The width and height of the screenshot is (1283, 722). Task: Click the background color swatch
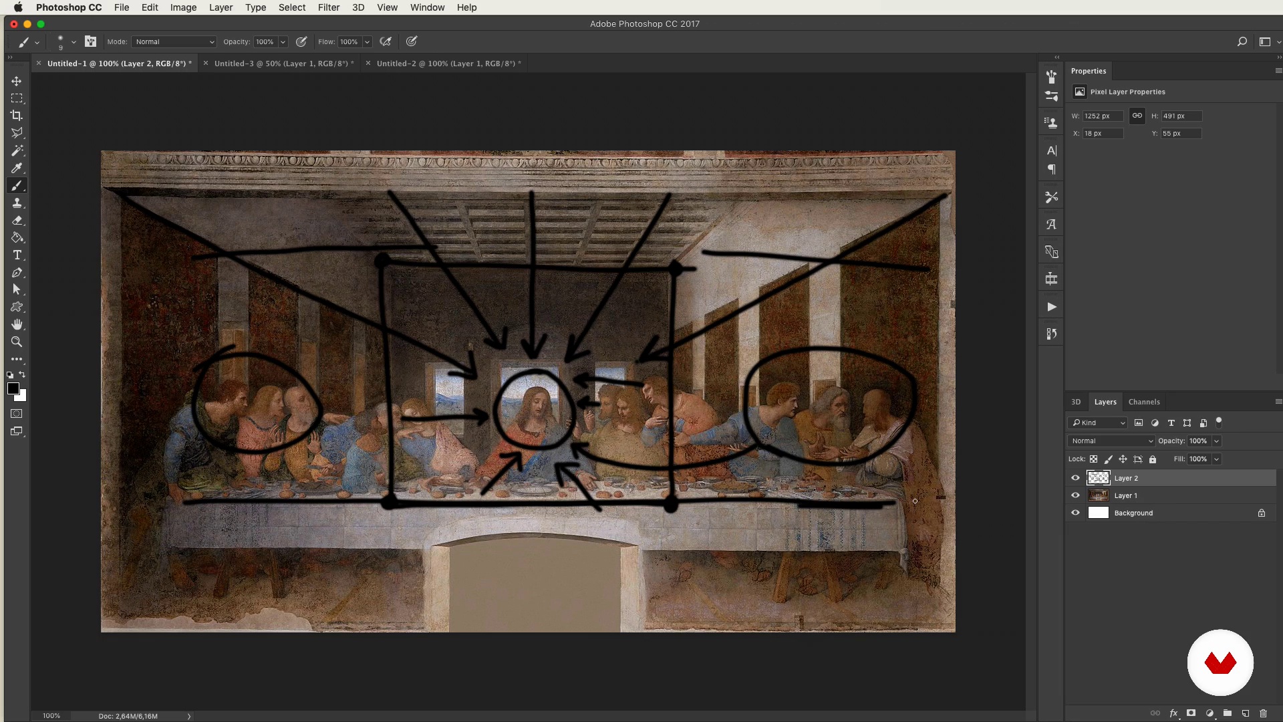click(x=23, y=397)
